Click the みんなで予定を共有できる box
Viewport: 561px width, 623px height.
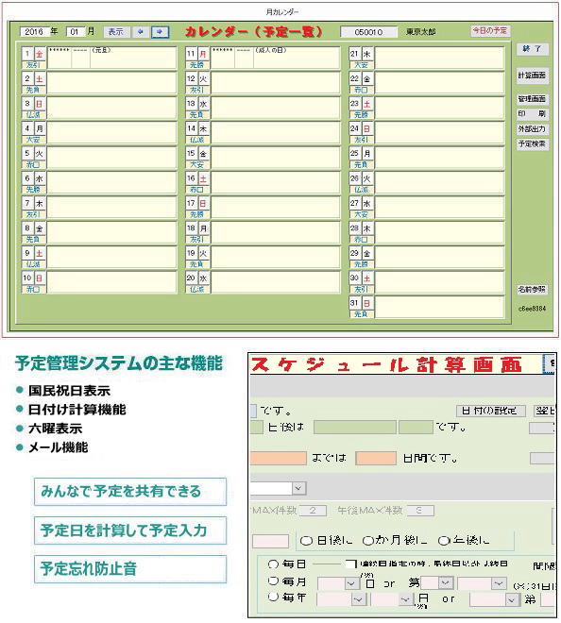(130, 492)
